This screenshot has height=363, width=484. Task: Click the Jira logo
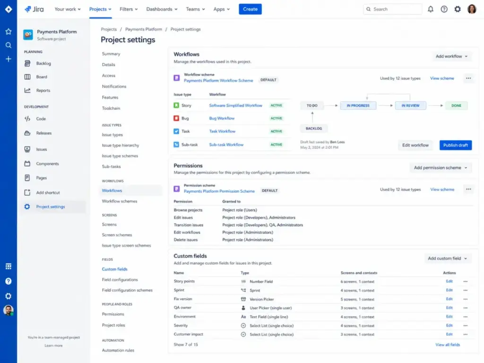(x=34, y=9)
